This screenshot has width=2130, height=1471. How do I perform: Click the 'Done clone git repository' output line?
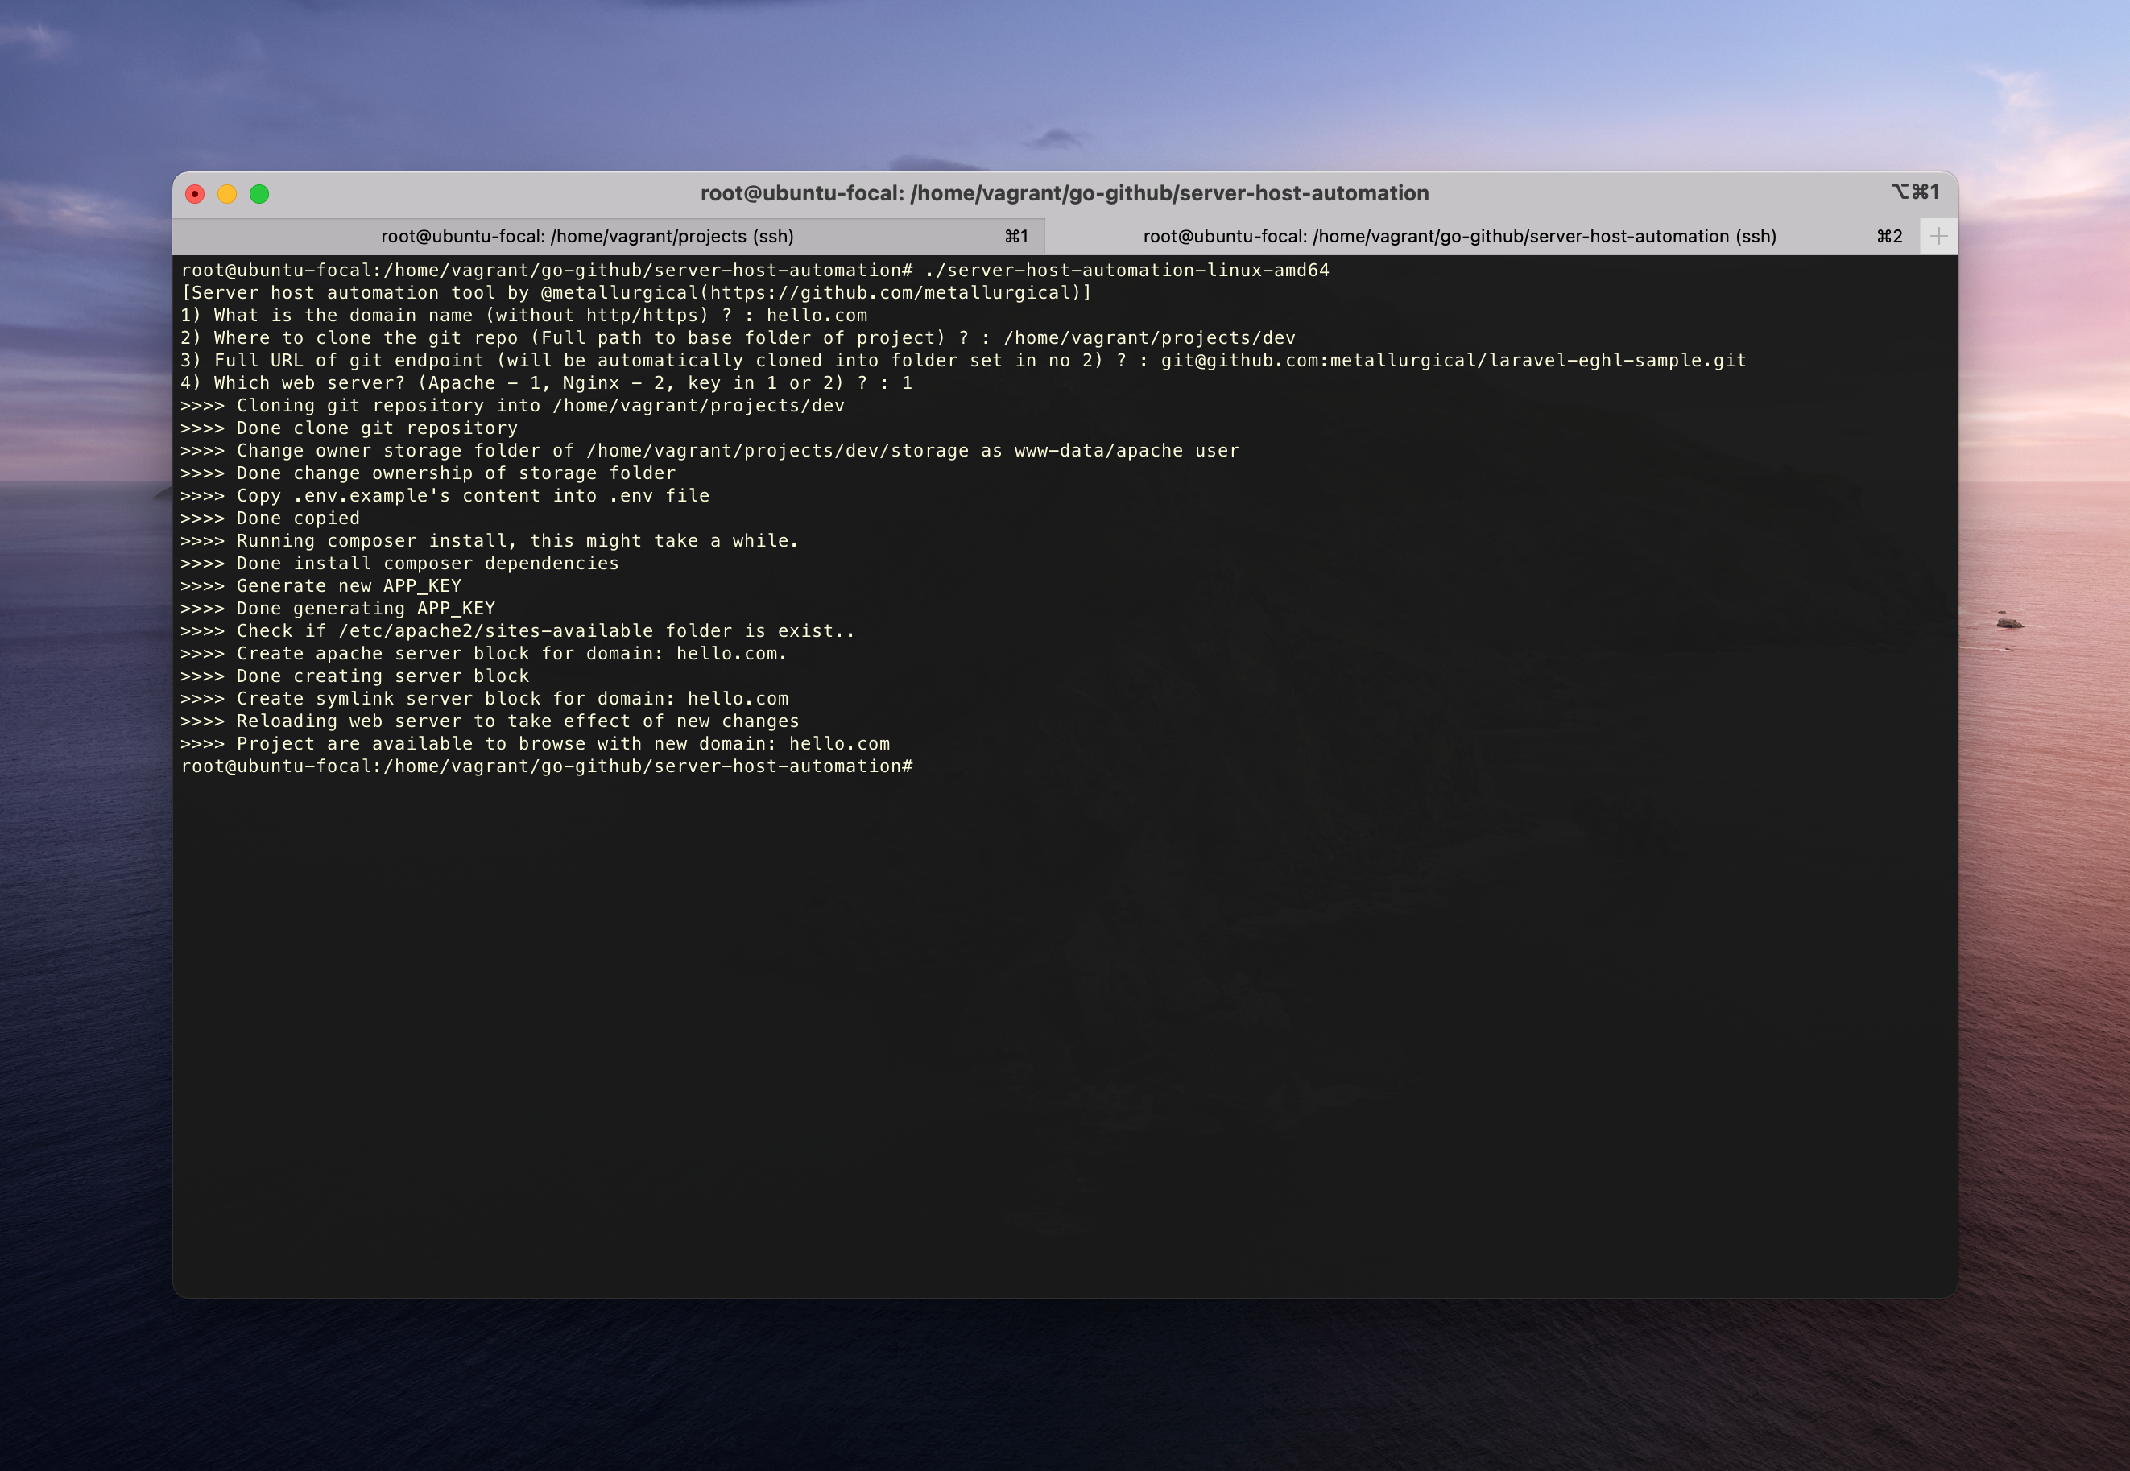[x=376, y=428]
